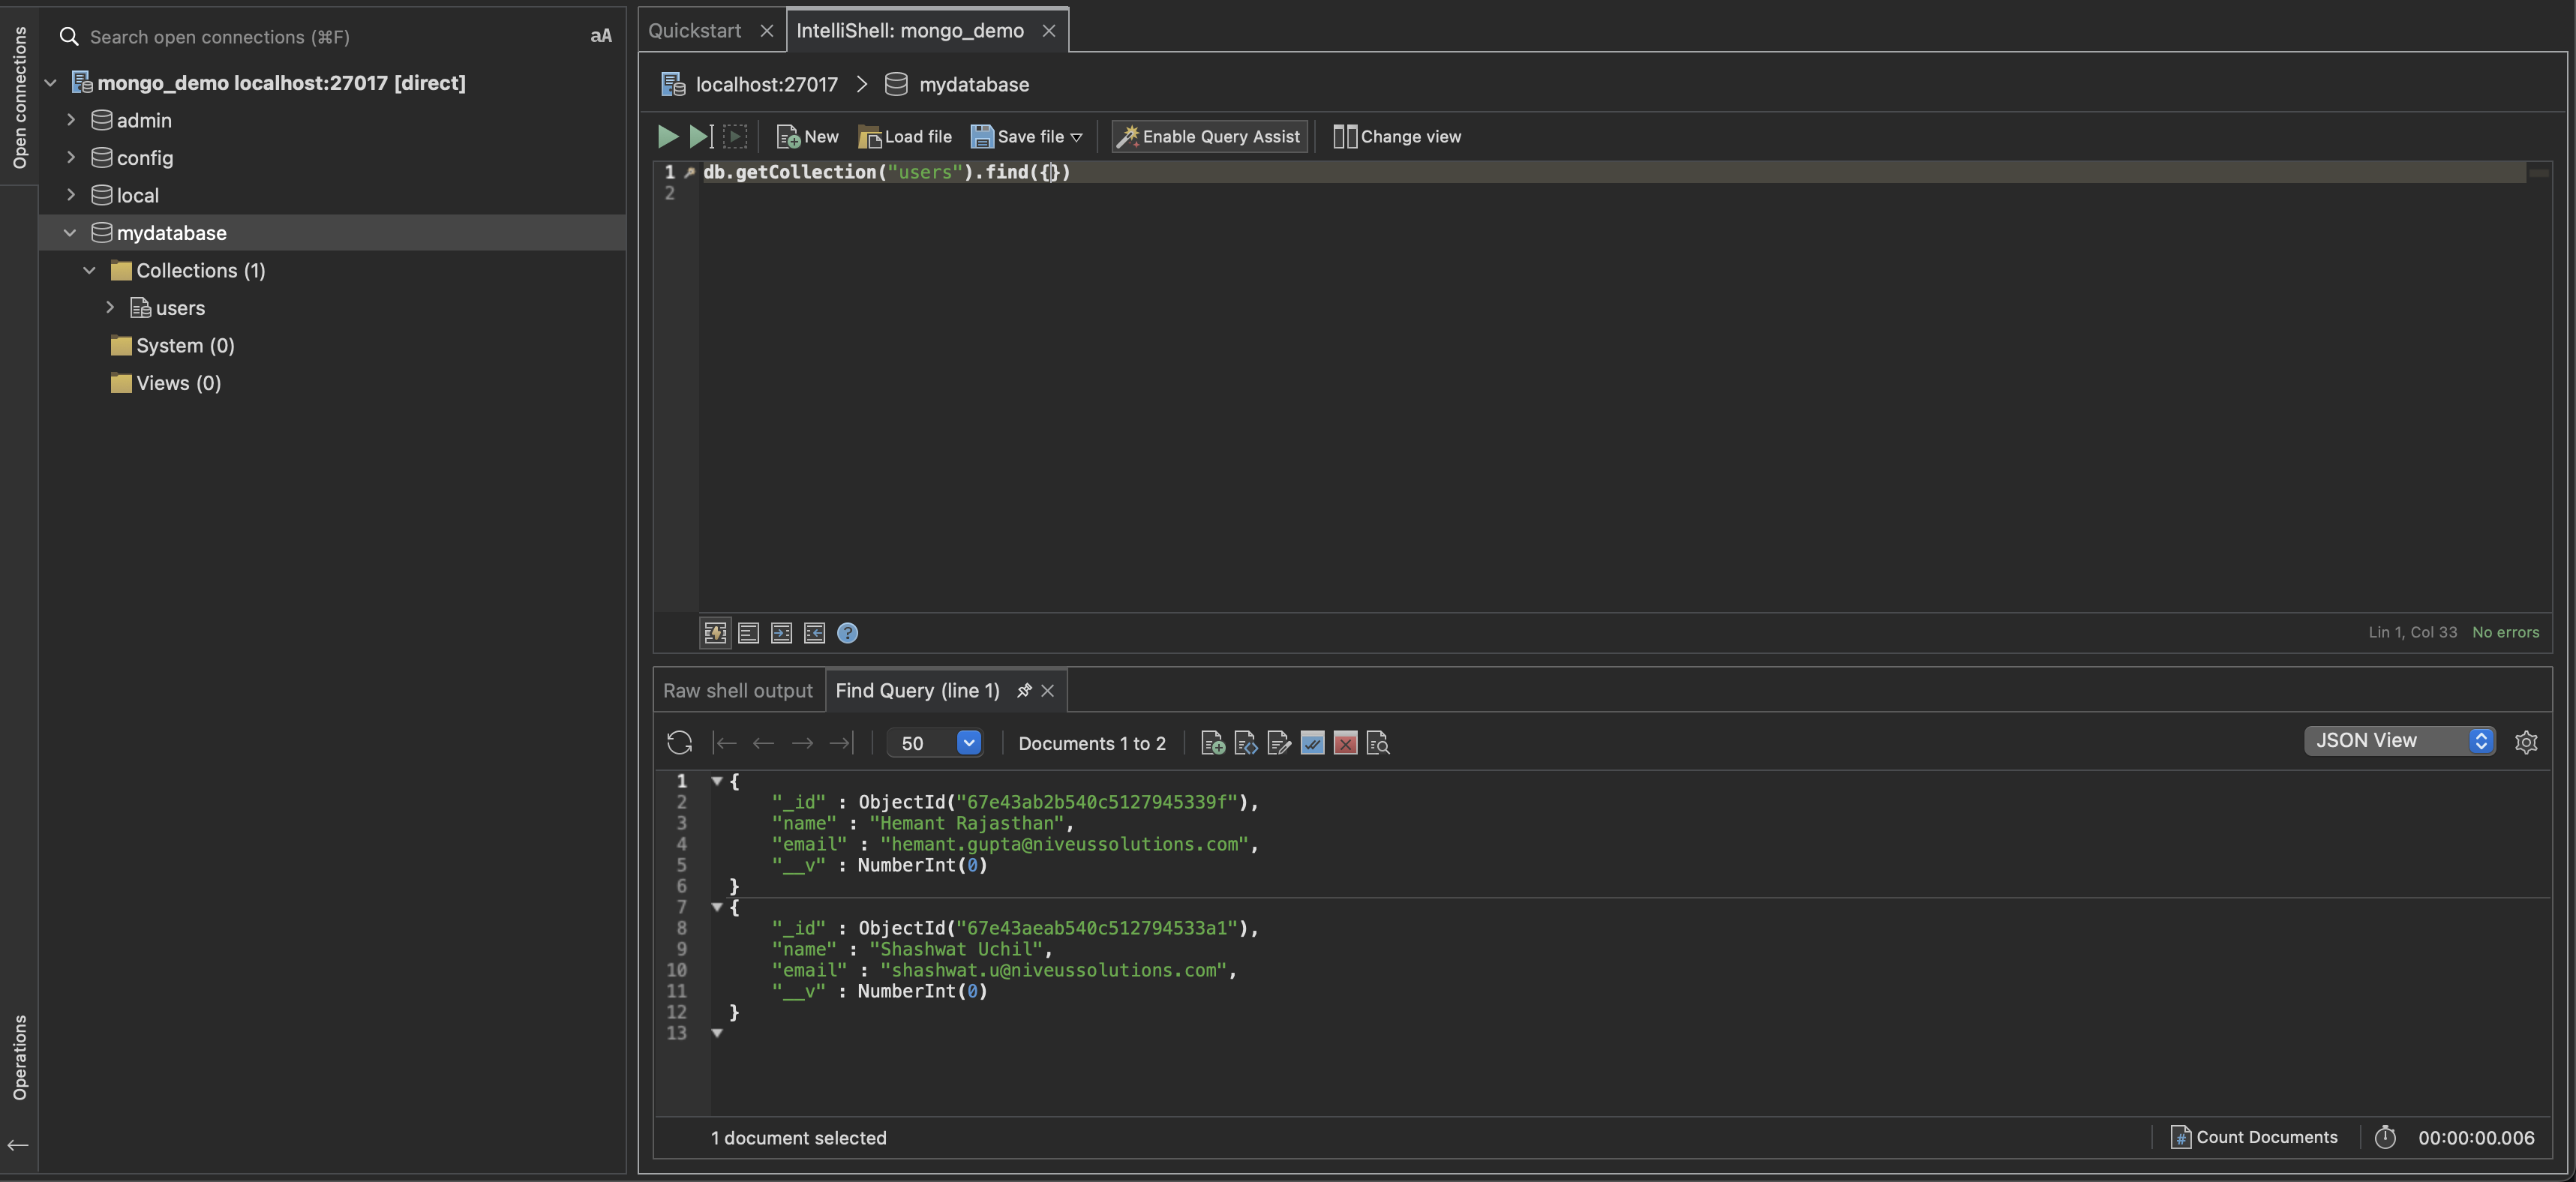The image size is (2576, 1182).
Task: Click the query timer stopwatch icon
Action: (x=2385, y=1137)
